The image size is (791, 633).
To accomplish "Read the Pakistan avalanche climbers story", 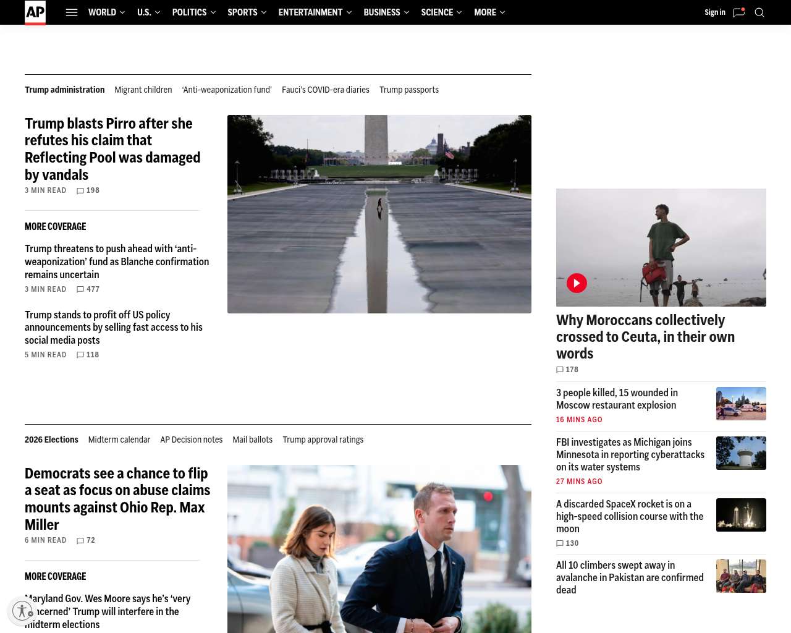I will tap(630, 577).
